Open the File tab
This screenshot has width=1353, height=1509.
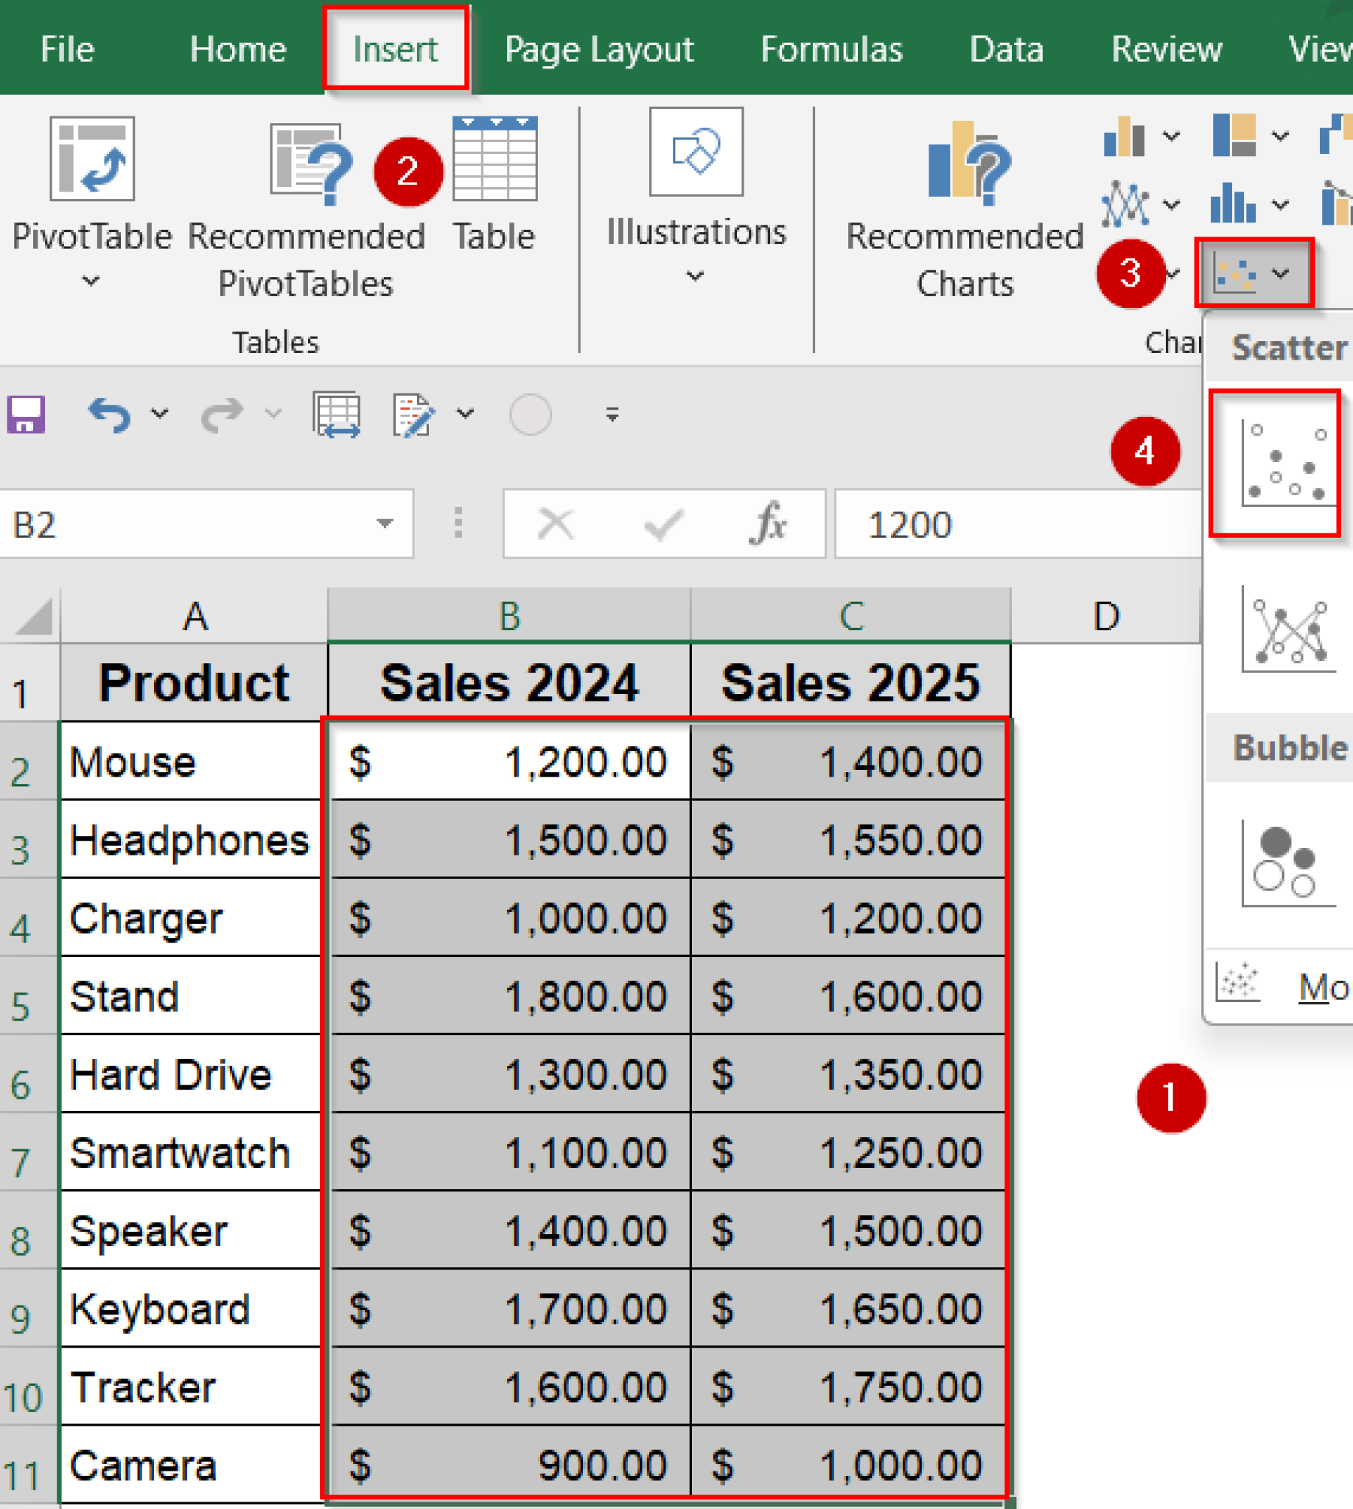(x=67, y=49)
